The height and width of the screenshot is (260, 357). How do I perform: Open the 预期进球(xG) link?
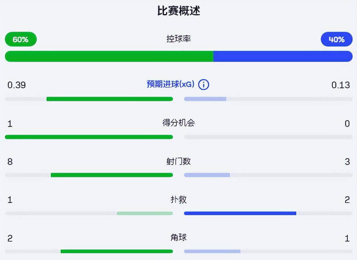(170, 84)
